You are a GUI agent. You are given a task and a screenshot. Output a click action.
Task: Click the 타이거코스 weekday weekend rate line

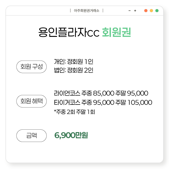103,102
